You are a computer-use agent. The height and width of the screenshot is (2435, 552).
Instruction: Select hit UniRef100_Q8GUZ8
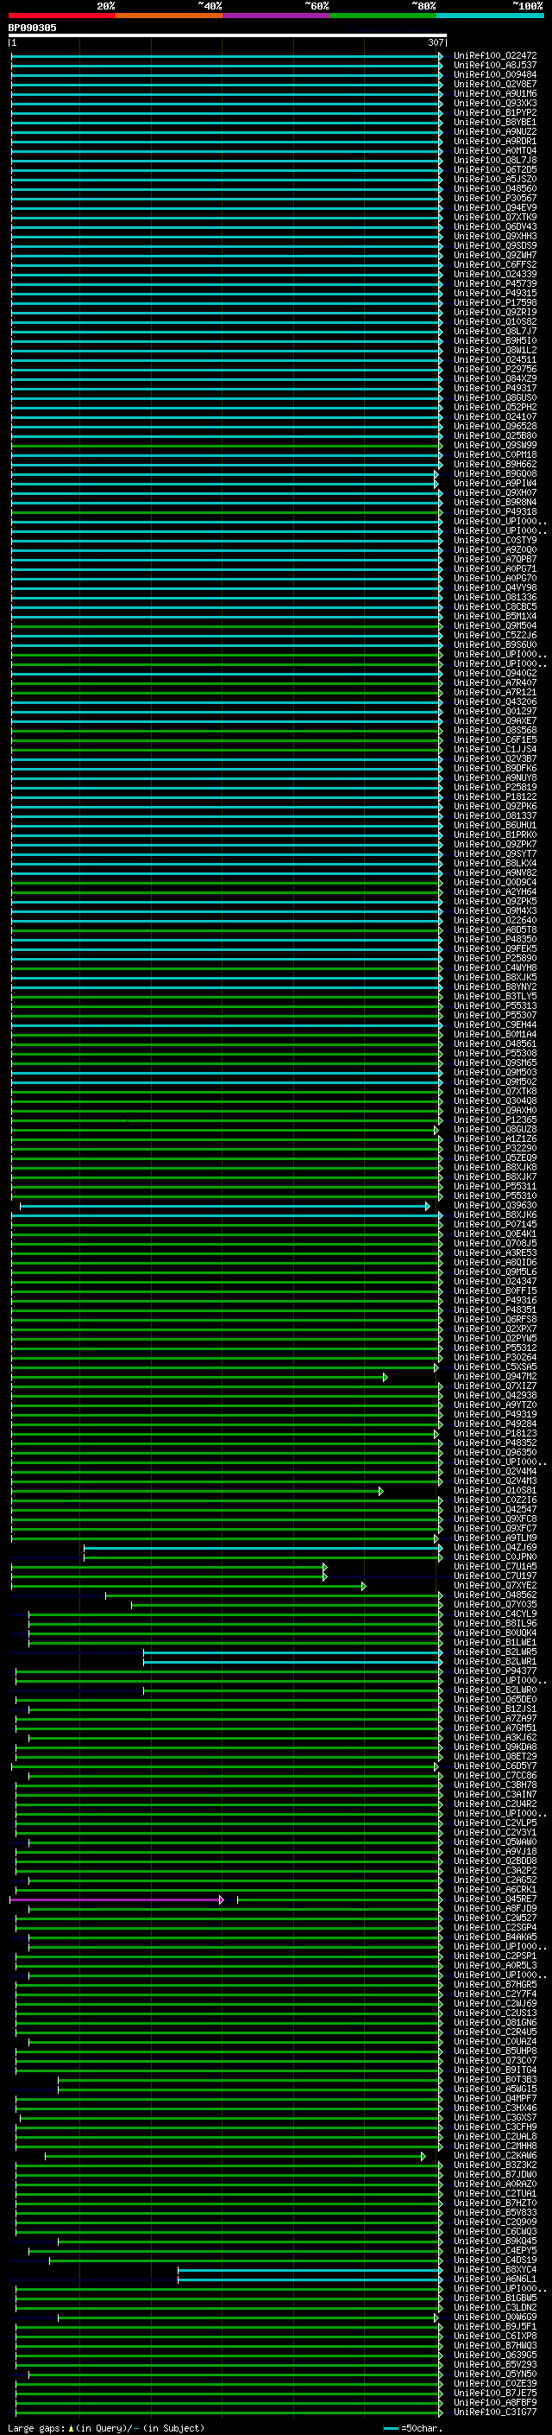click(x=495, y=1130)
